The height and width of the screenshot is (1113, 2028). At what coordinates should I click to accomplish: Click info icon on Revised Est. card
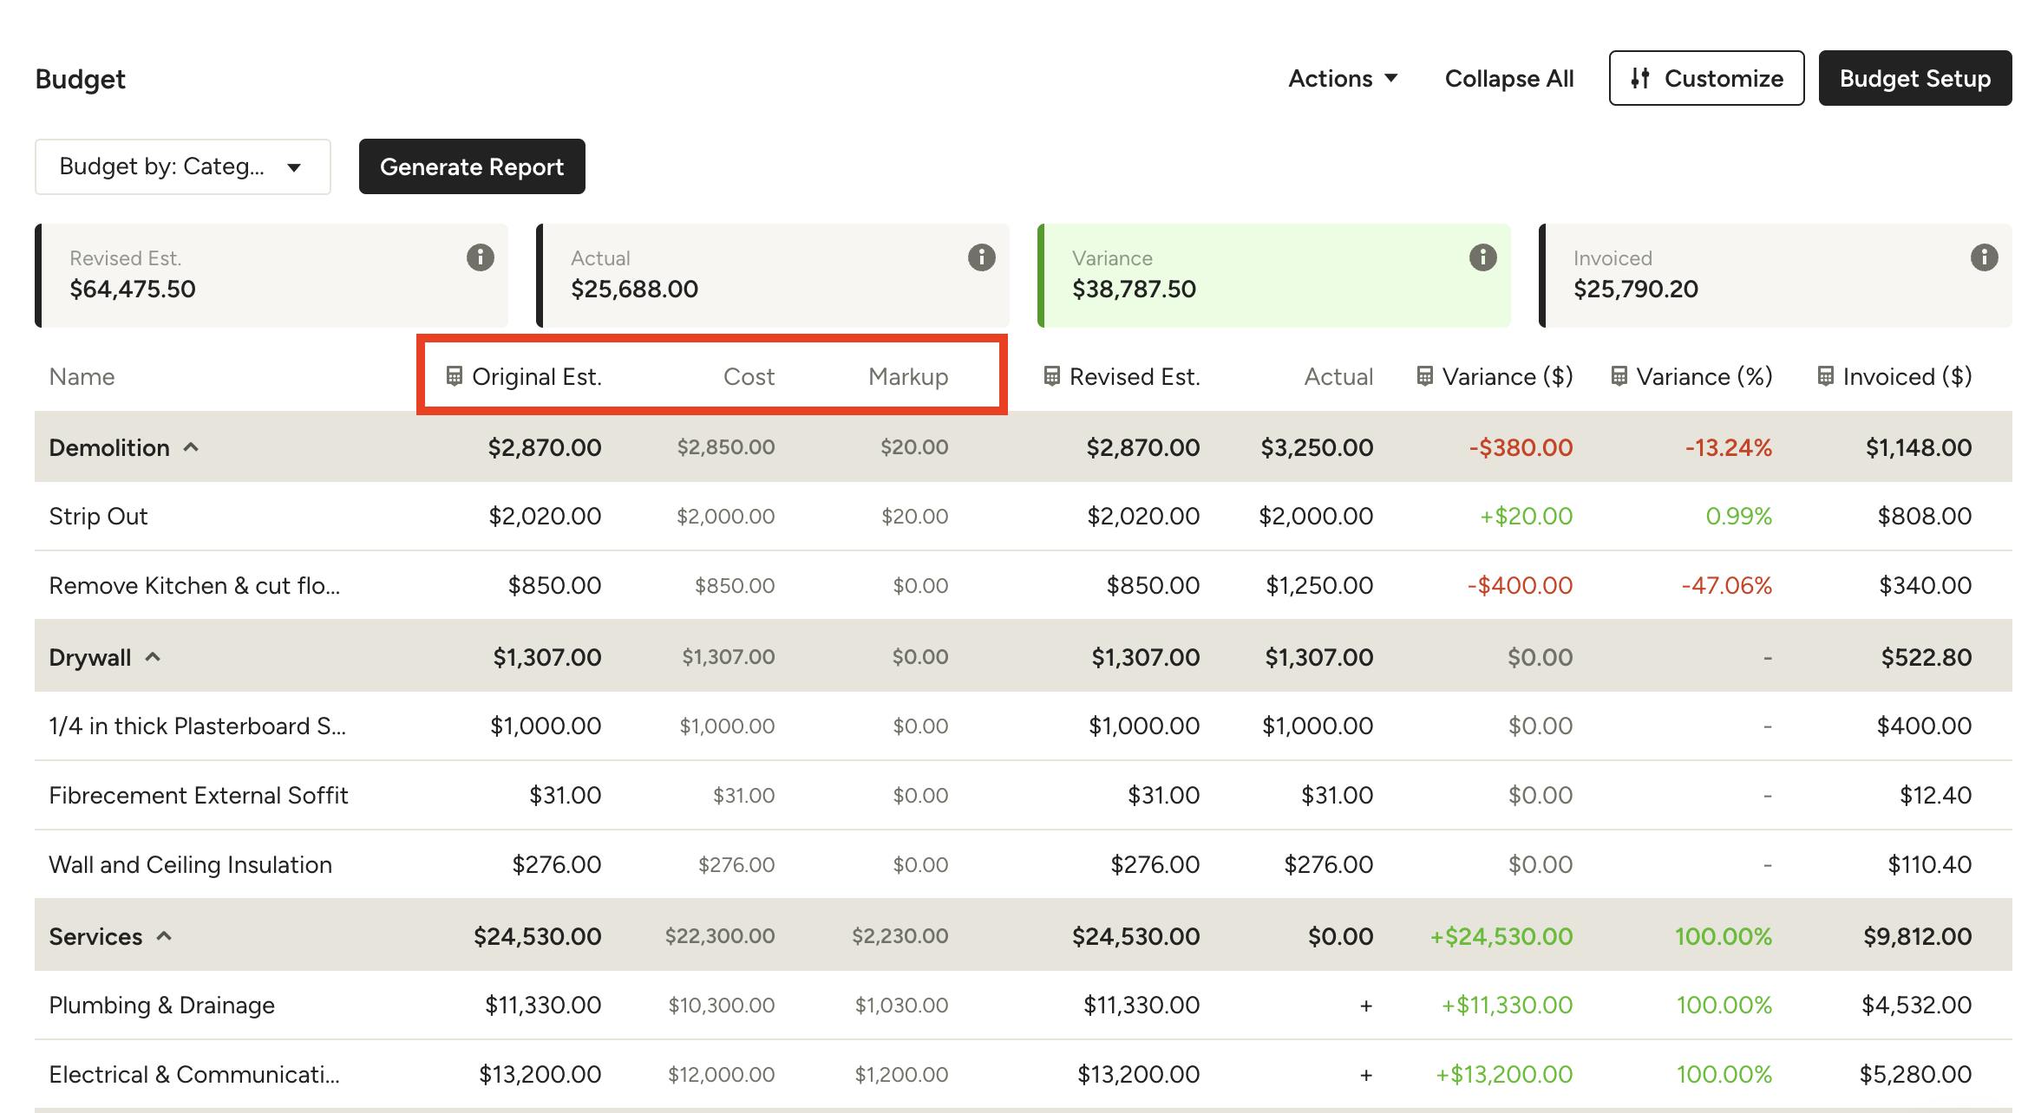click(480, 257)
